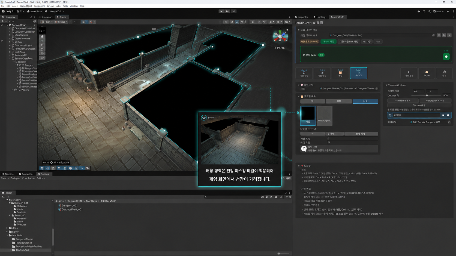Collapse the tile data set section

299,30
